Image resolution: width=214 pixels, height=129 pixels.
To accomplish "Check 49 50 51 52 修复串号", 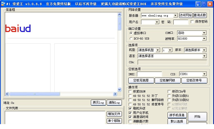I will (130, 104).
